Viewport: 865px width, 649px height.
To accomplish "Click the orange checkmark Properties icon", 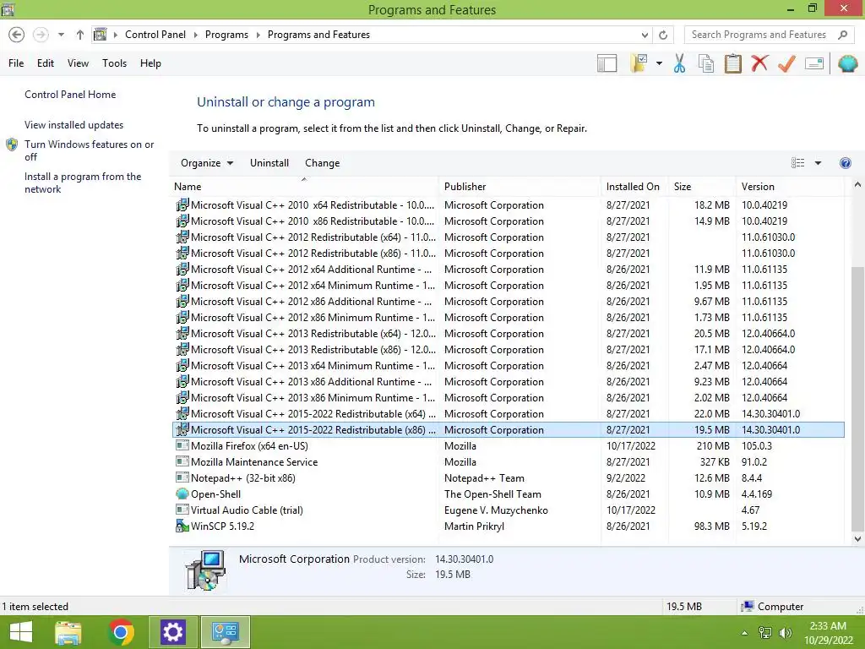I will [786, 63].
